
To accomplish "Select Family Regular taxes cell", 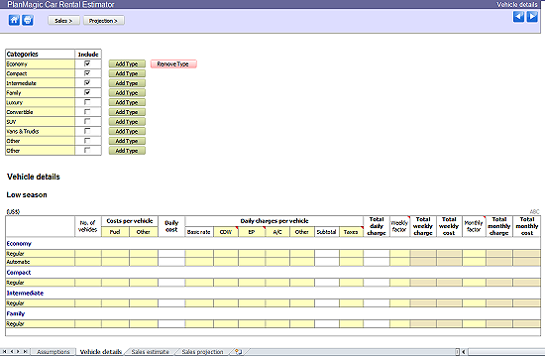I will pyautogui.click(x=351, y=323).
